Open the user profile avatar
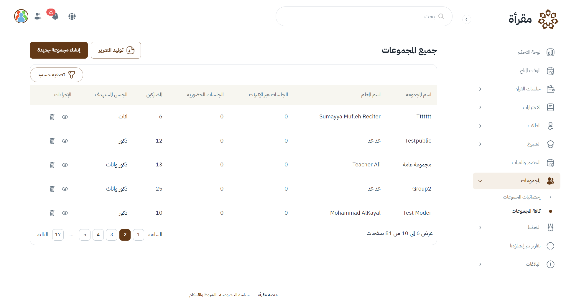The image size is (566, 301). pos(21,16)
